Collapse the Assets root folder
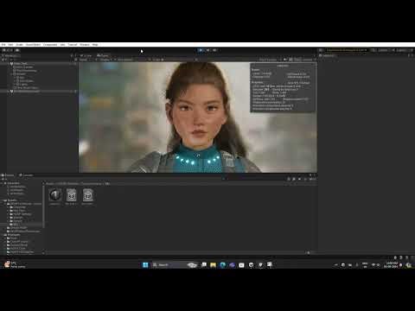Viewport: 415px width, 311px height. (2, 200)
